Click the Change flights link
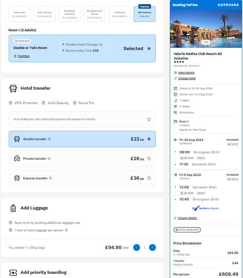Image resolution: width=243 pixels, height=278 pixels. (x=187, y=218)
